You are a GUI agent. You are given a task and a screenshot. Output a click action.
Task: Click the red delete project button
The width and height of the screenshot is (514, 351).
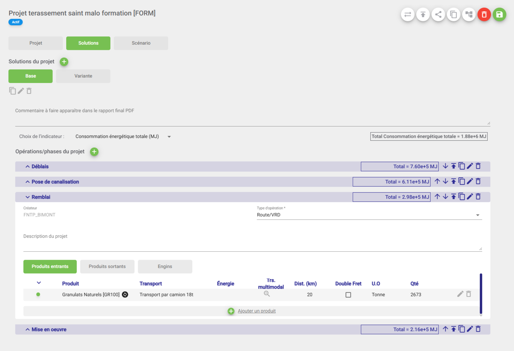[484, 15]
